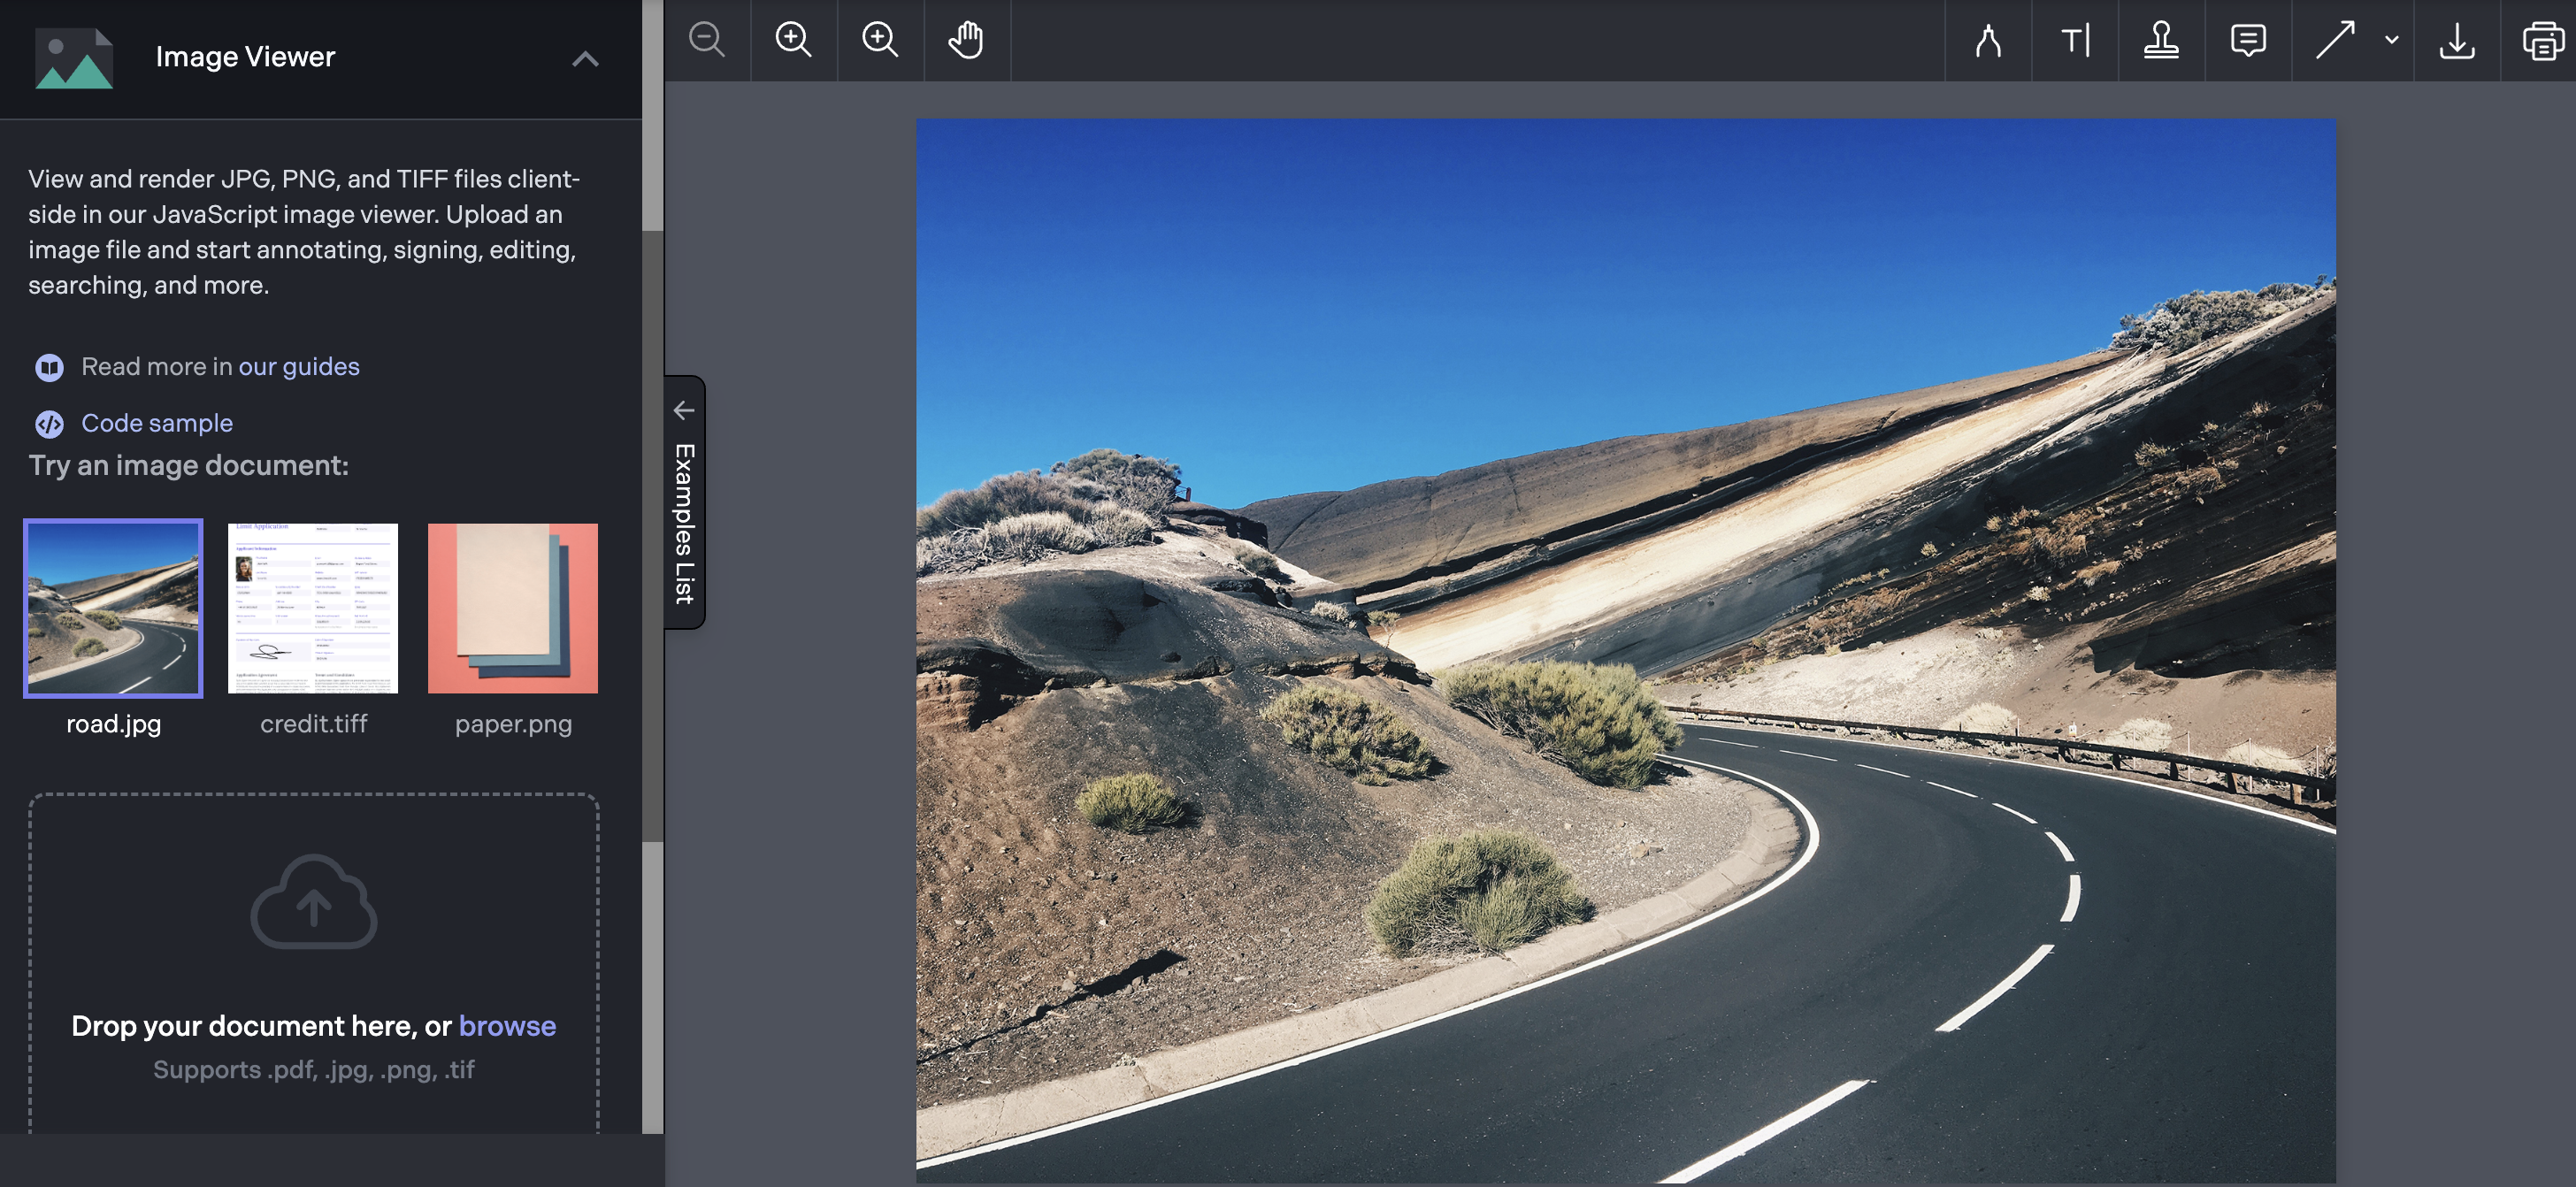Click the road photo in the viewer

coord(1626,651)
